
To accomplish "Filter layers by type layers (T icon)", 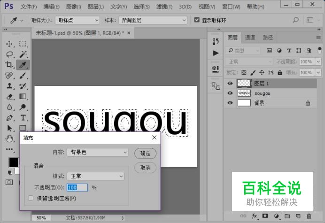I will pyautogui.click(x=289, y=50).
